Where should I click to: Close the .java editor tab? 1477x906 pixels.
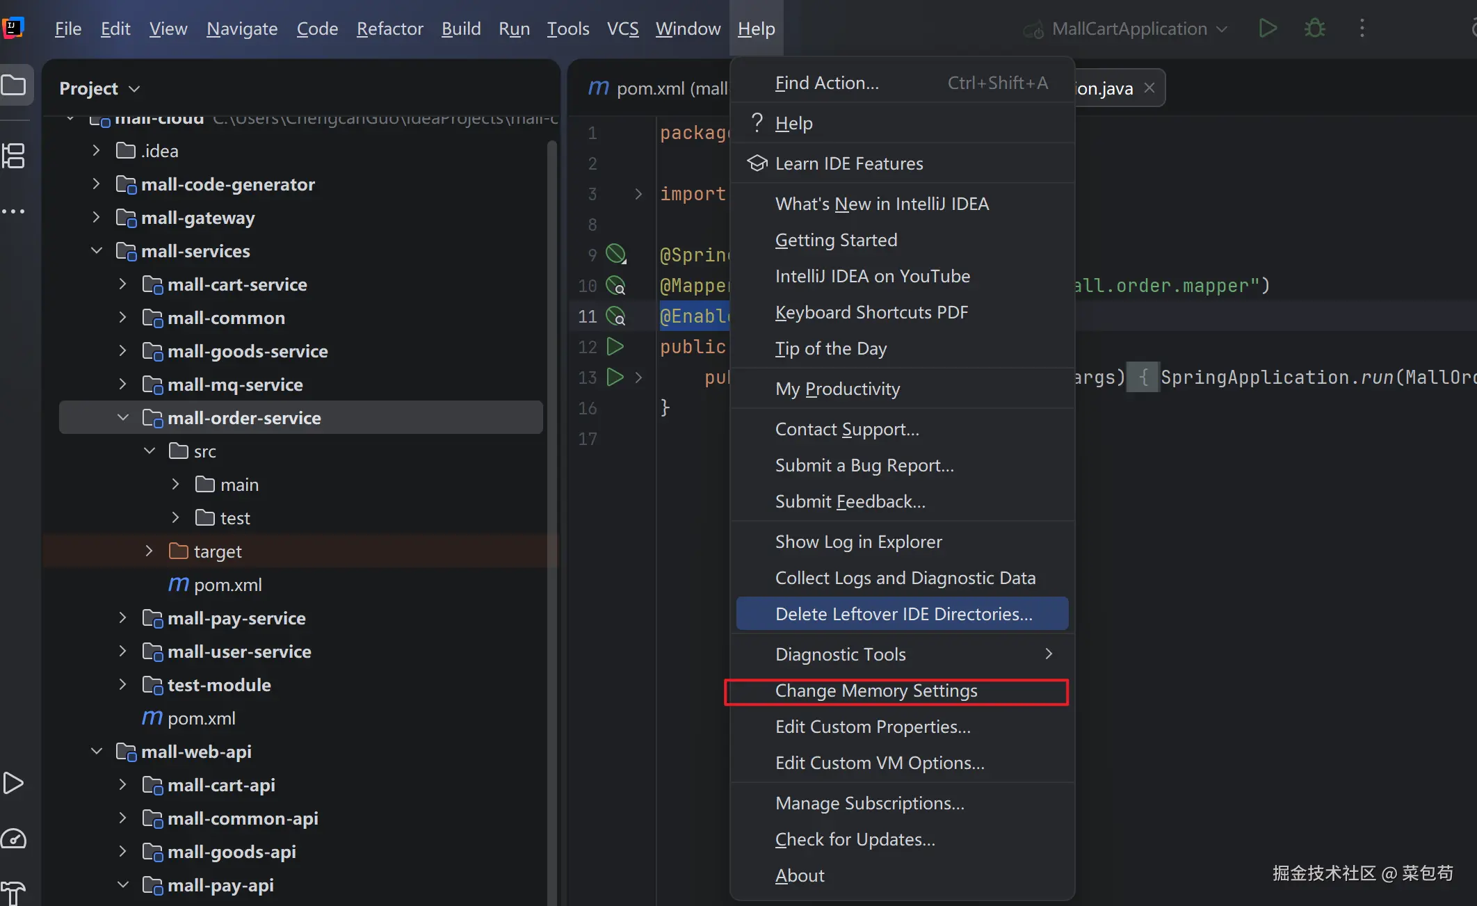(1149, 88)
